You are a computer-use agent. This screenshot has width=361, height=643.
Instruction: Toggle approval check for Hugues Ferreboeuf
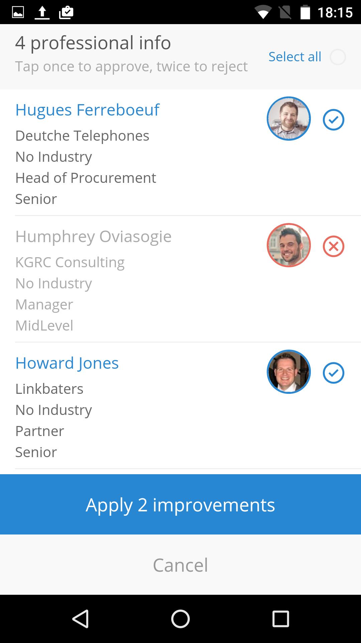(x=333, y=120)
